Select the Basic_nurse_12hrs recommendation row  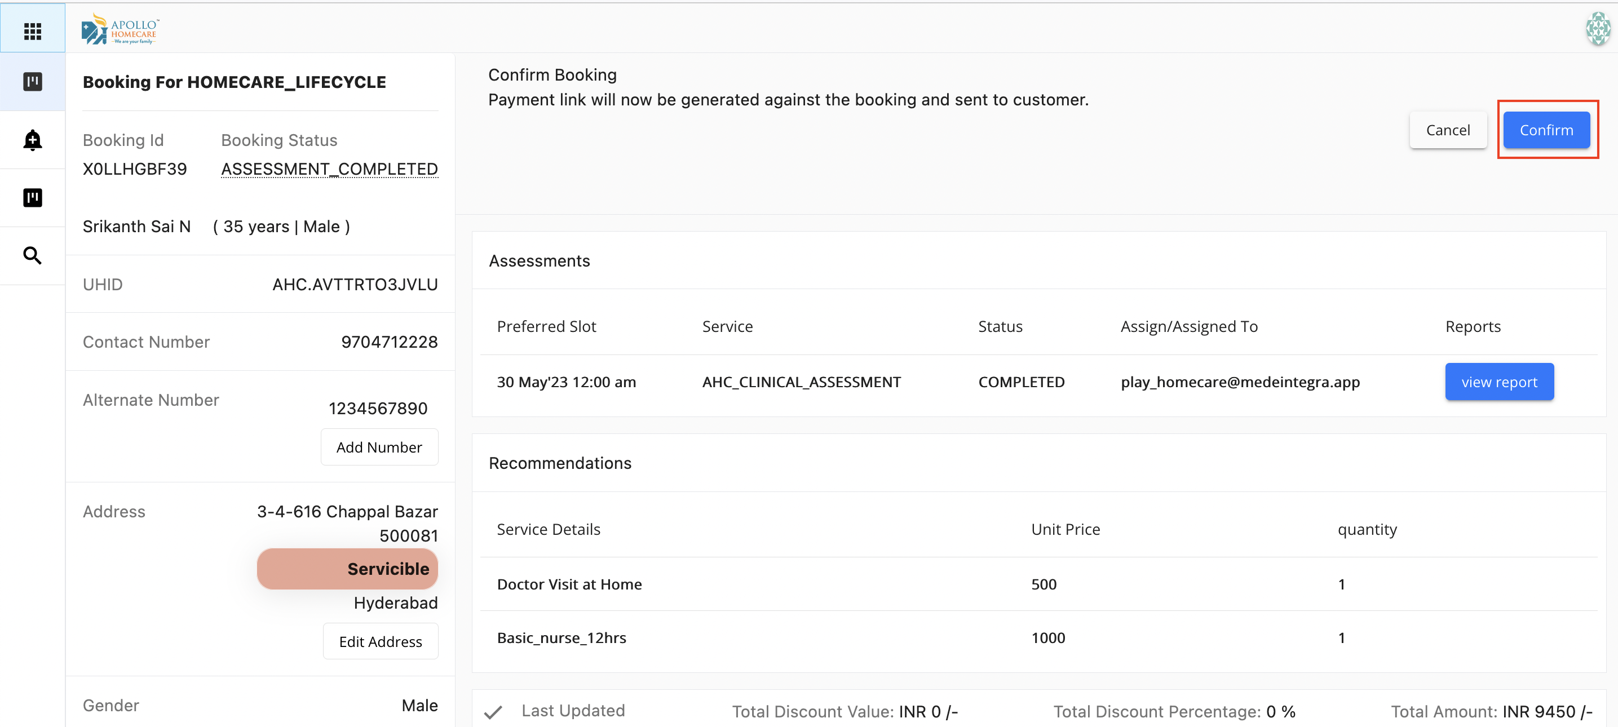562,638
